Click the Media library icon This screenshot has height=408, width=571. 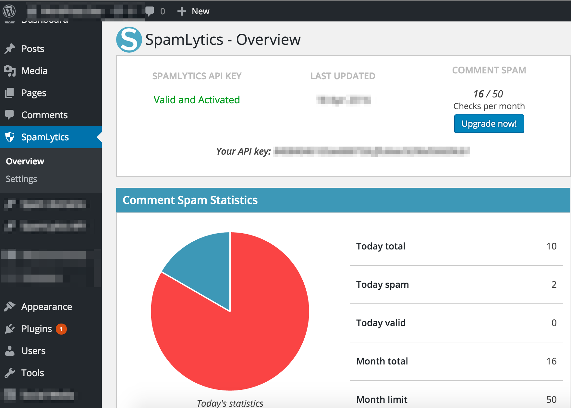10,71
